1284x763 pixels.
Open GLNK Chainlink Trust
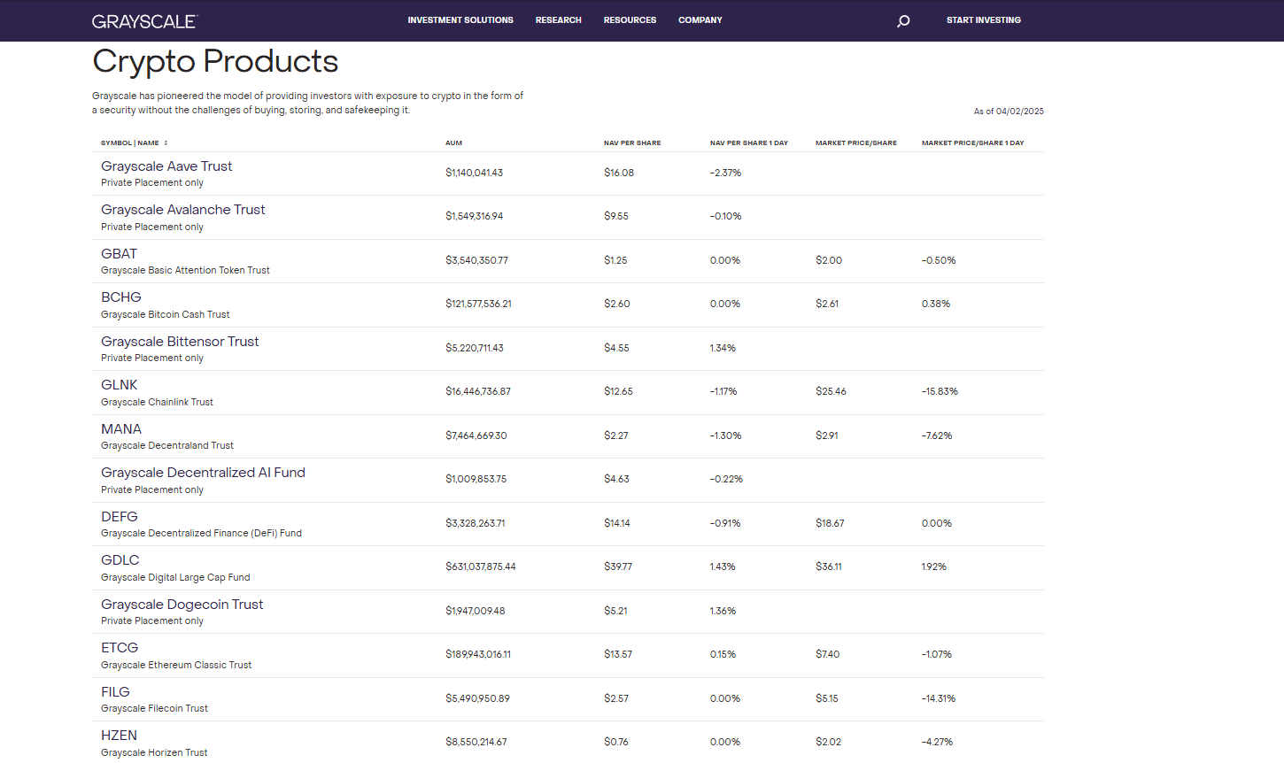point(120,385)
